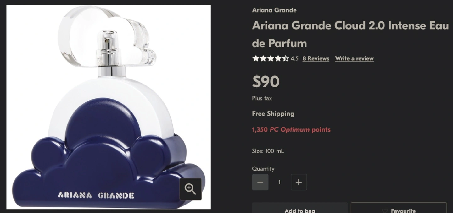Click the perfume bottle product image
Image resolution: width=453 pixels, height=213 pixels.
[x=109, y=107]
